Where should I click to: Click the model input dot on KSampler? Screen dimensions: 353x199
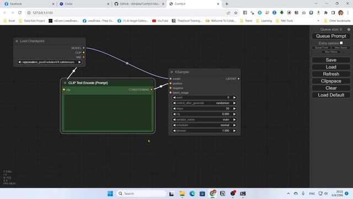point(170,78)
